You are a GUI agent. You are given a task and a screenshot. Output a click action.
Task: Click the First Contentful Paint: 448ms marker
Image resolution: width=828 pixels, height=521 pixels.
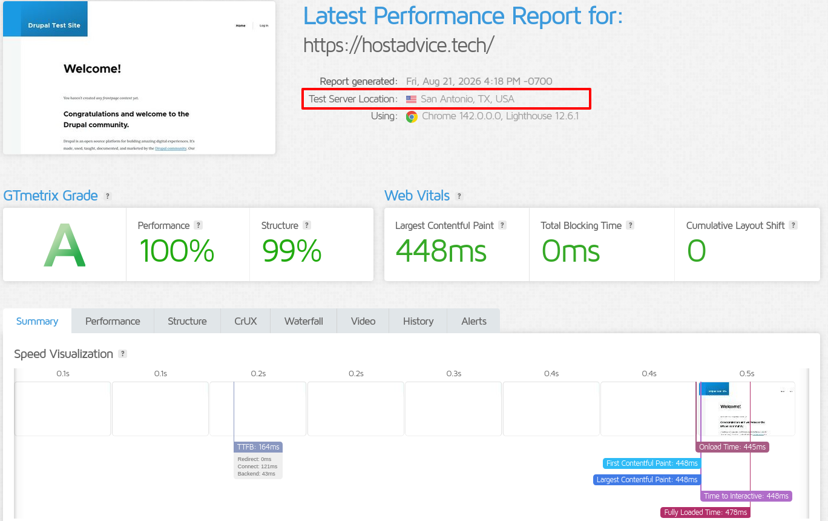click(652, 463)
